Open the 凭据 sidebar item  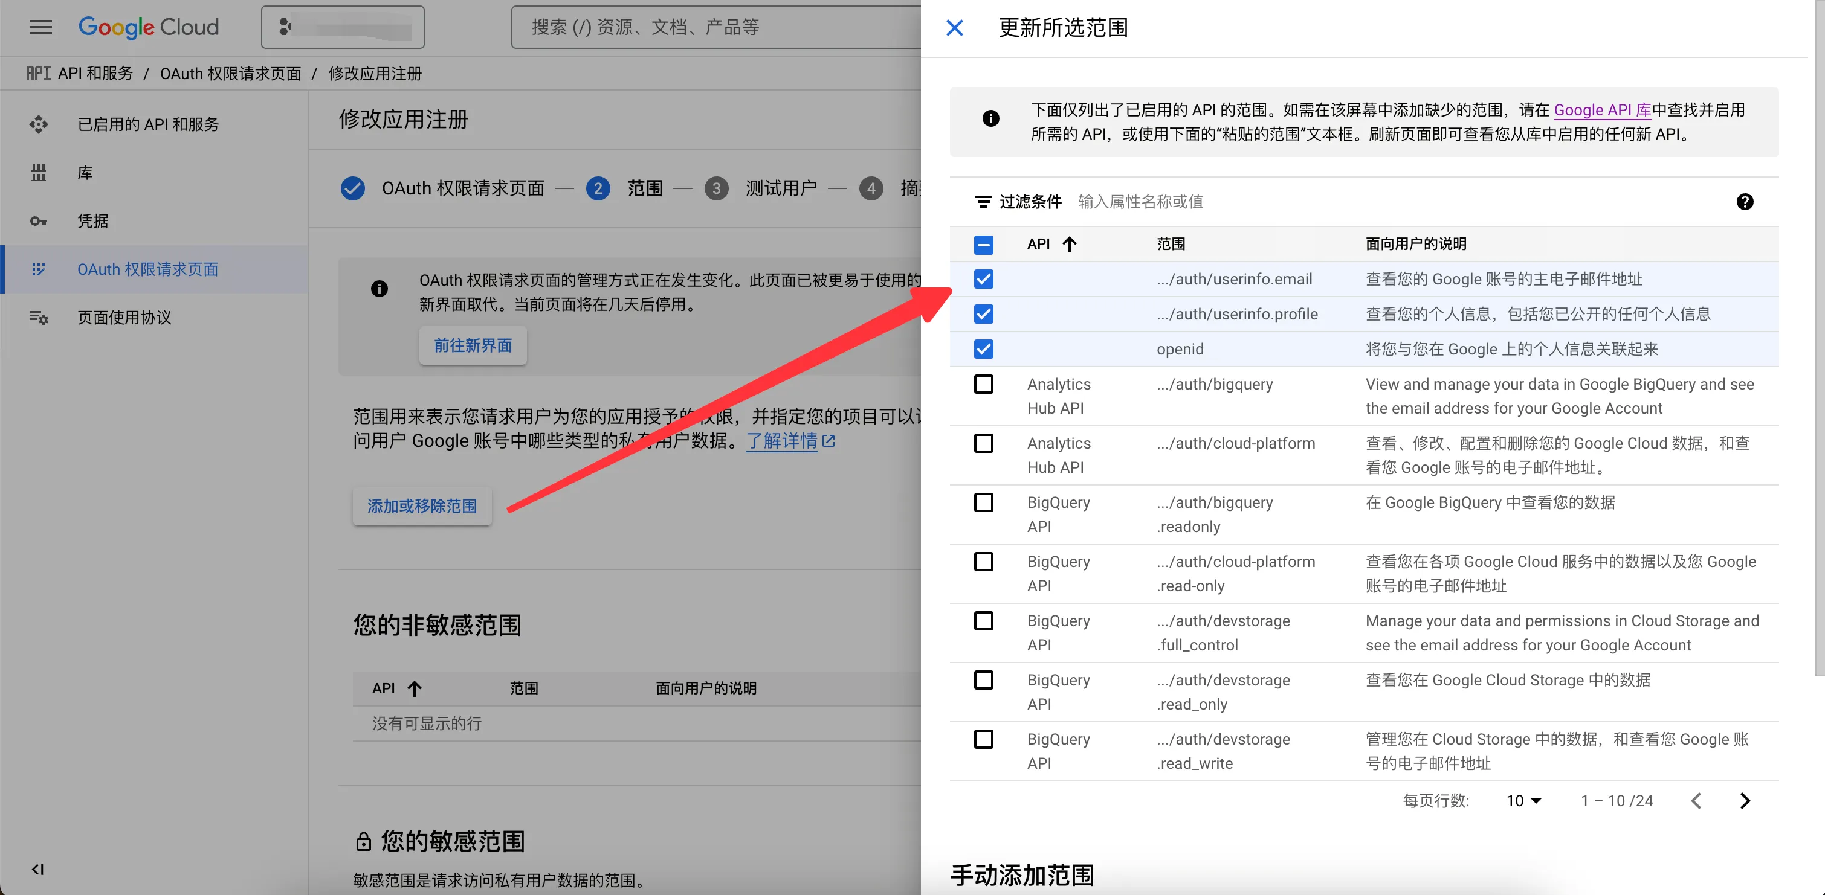tap(93, 221)
